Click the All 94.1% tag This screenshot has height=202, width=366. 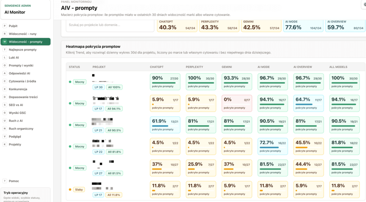(x=114, y=109)
